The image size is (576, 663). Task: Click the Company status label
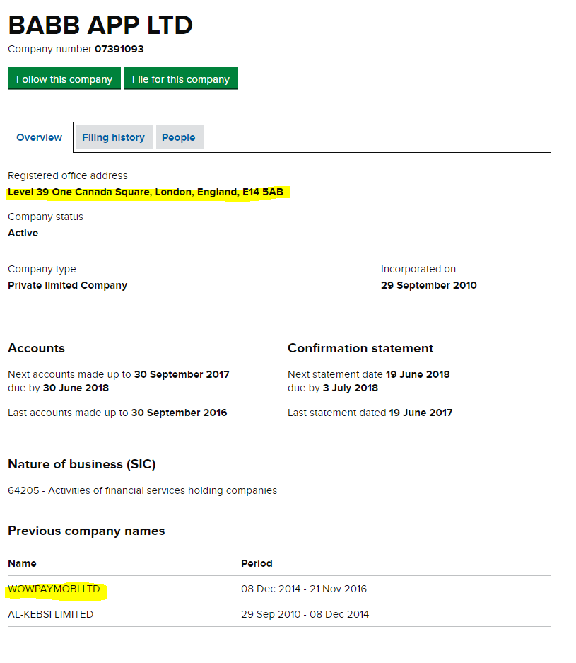[x=46, y=217]
